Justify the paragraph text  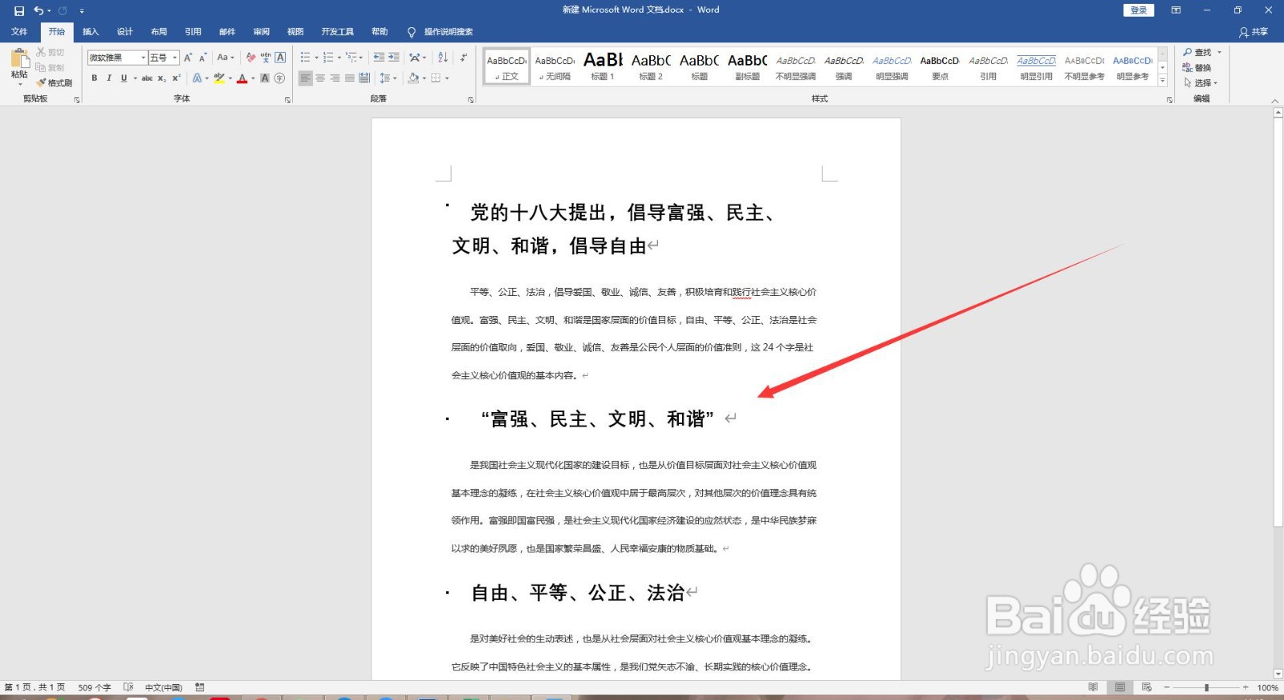(350, 78)
